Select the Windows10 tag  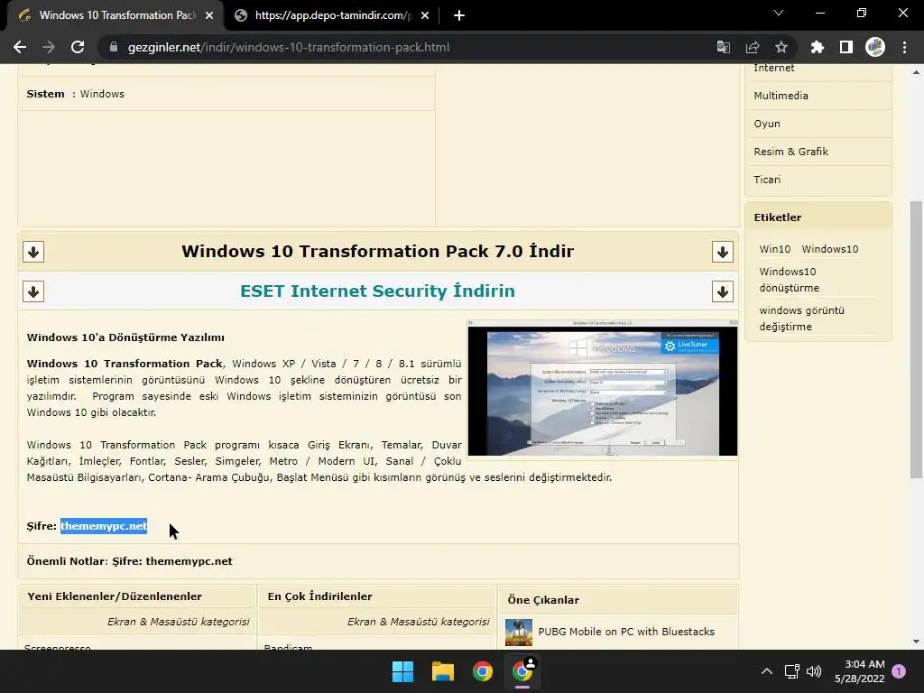[830, 249]
